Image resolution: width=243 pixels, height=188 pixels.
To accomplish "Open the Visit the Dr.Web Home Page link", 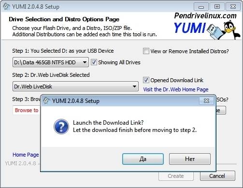I will 176,89.
